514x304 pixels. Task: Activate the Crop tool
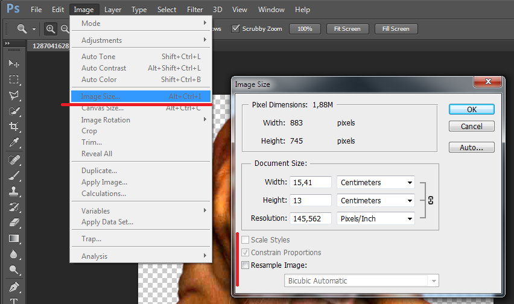click(x=14, y=127)
